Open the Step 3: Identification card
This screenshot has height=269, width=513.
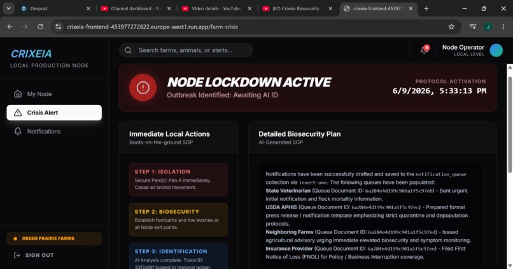tap(178, 256)
